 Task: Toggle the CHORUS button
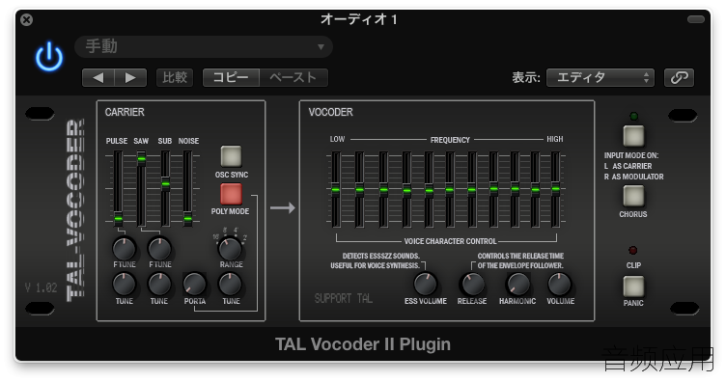[633, 196]
